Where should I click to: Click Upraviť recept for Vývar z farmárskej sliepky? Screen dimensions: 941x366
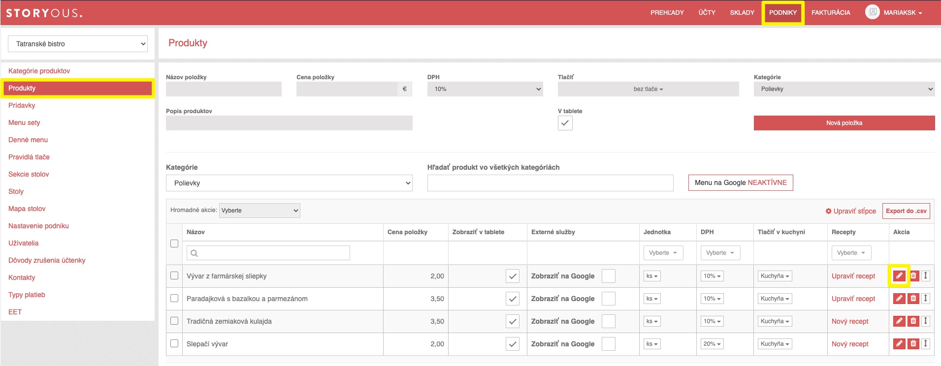pos(853,276)
